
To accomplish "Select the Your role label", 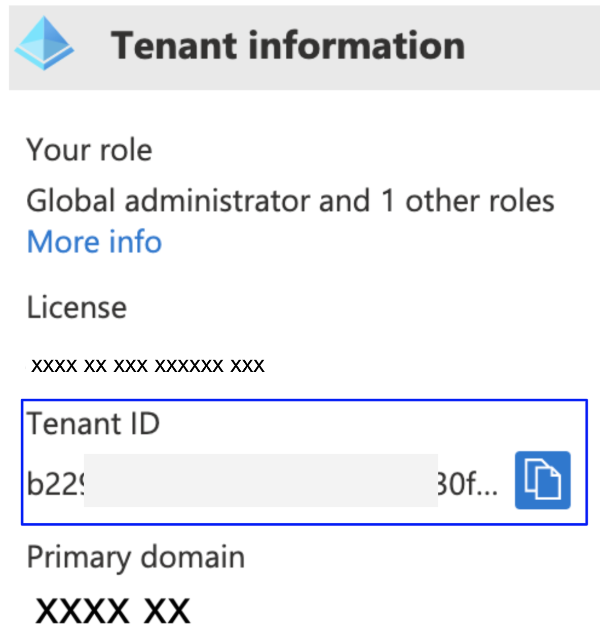I will pyautogui.click(x=89, y=150).
